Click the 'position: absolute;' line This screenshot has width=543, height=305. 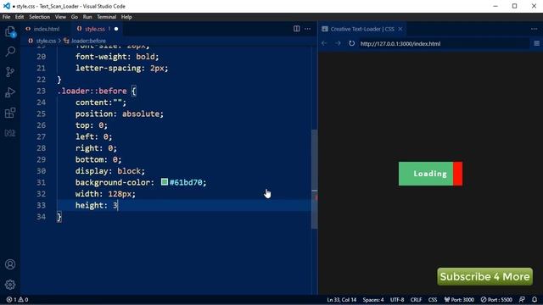pos(119,114)
